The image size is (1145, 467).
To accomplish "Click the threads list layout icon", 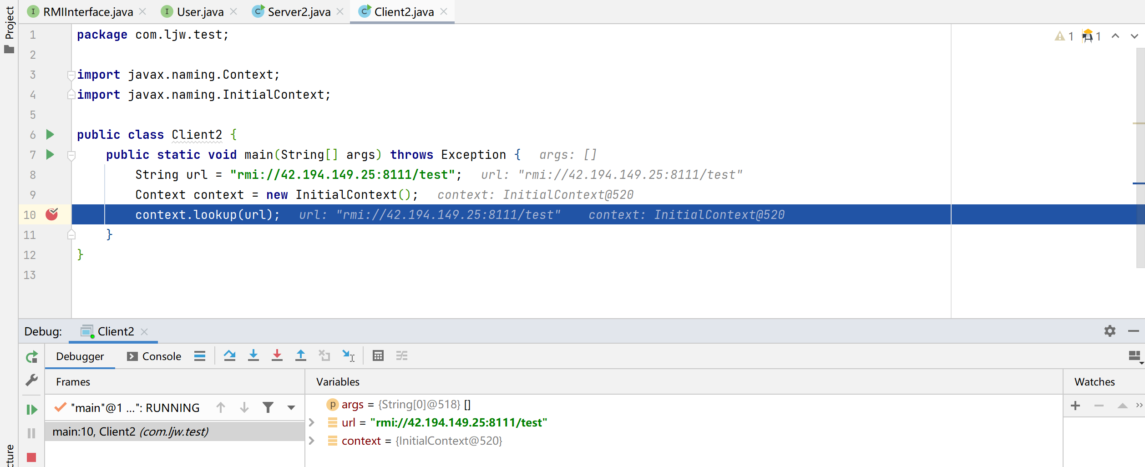I will tap(200, 356).
